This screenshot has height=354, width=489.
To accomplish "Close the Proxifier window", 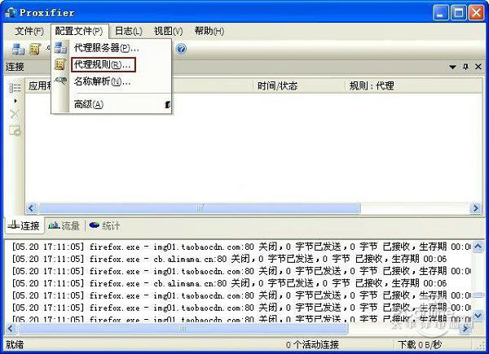I will pyautogui.click(x=476, y=13).
